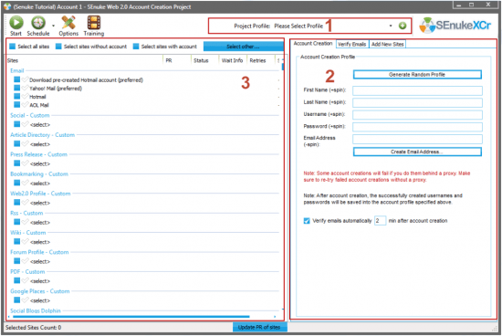
Task: Click the Username input field
Action: (x=417, y=115)
